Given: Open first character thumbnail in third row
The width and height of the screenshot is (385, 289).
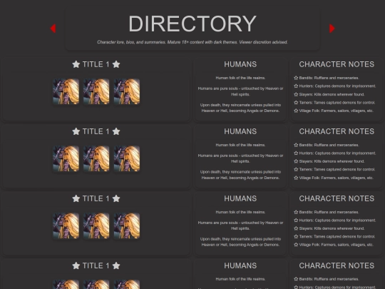Looking at the screenshot, I should click(x=66, y=225).
